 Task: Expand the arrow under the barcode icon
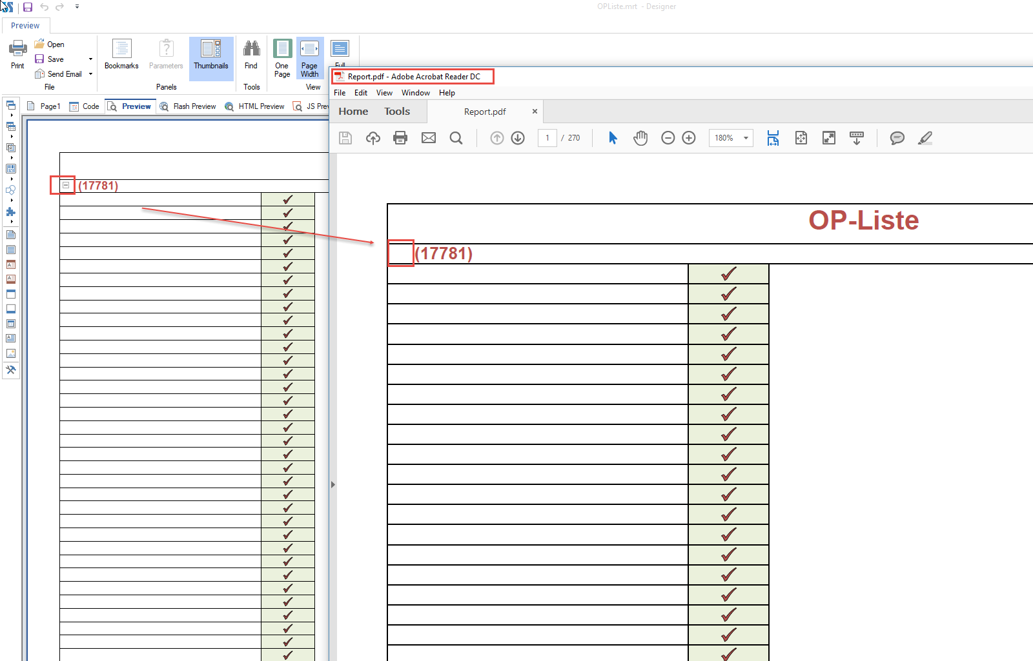12,179
